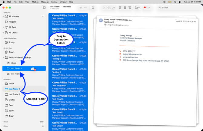Open Drafts folder under Realtracs

(24, 100)
